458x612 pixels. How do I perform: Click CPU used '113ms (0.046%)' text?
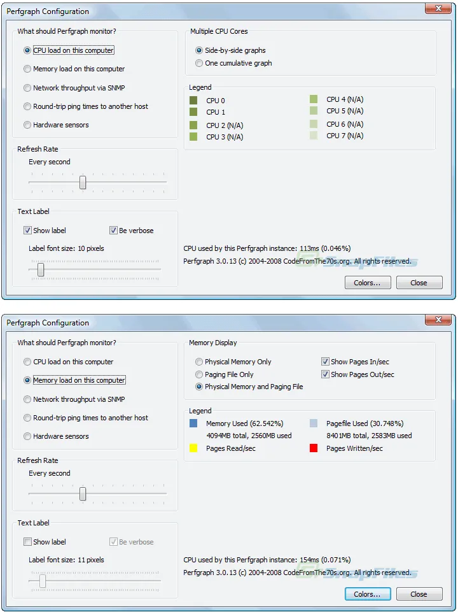tap(325, 248)
